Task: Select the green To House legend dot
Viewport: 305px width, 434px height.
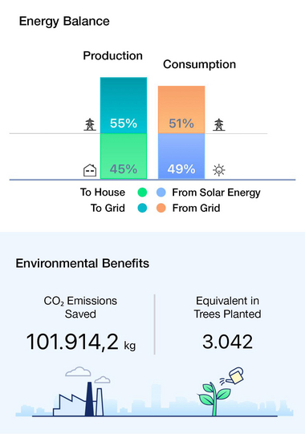Action: click(x=142, y=192)
